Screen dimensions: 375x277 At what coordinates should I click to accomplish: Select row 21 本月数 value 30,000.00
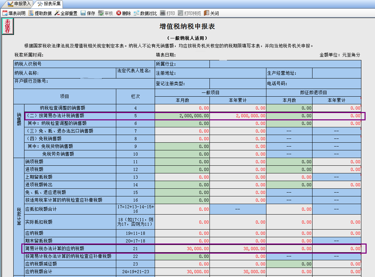pos(198,249)
